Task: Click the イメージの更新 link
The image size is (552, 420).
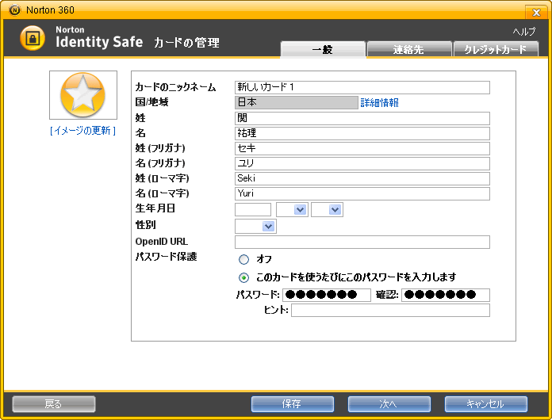Action: 83,131
